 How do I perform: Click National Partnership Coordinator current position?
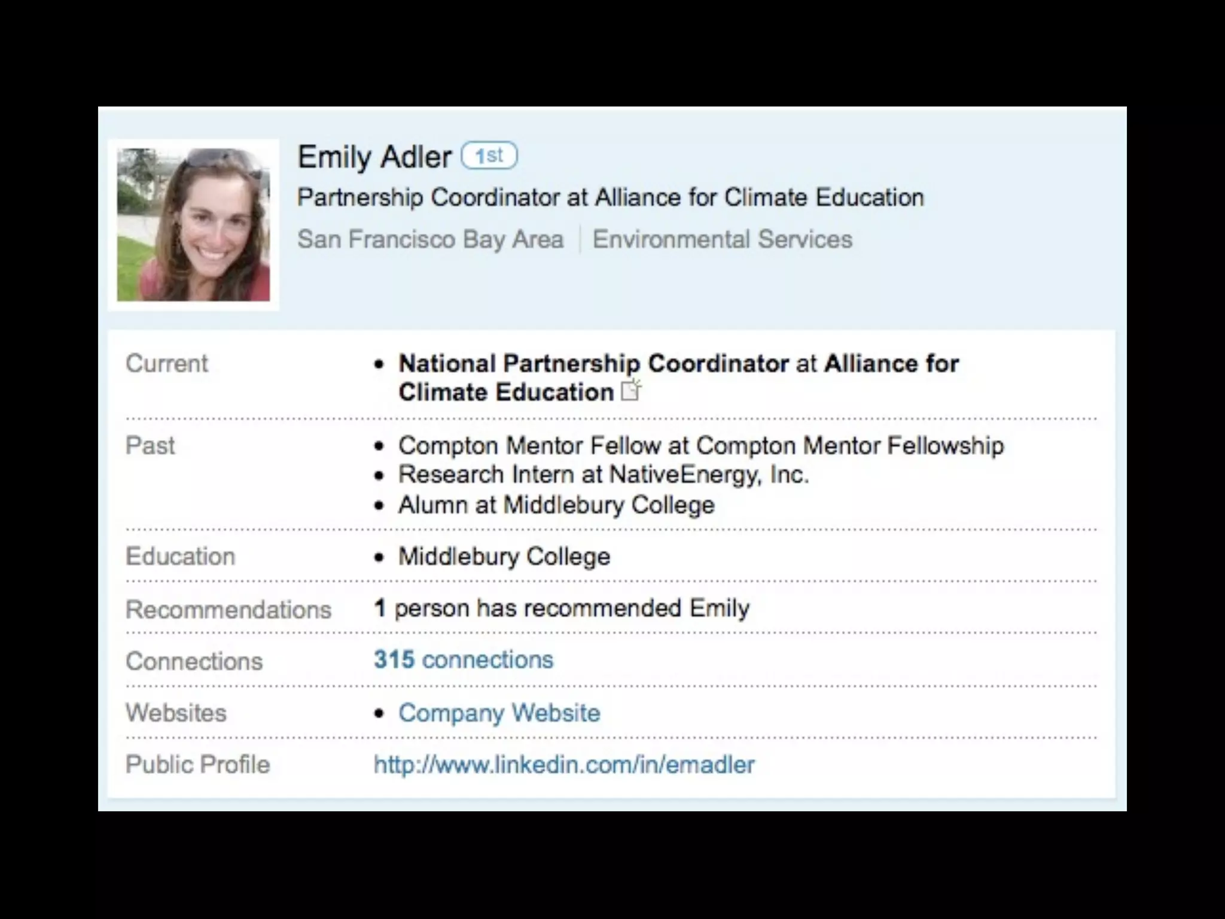tap(593, 364)
